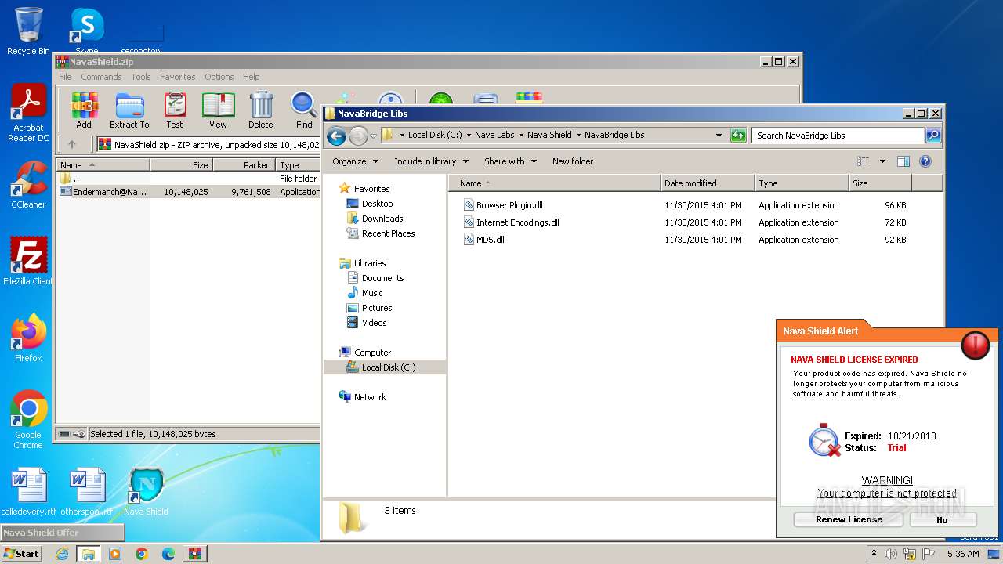This screenshot has width=1003, height=564.
Task: Open the recent pages dropdown arrow
Action: [374, 136]
